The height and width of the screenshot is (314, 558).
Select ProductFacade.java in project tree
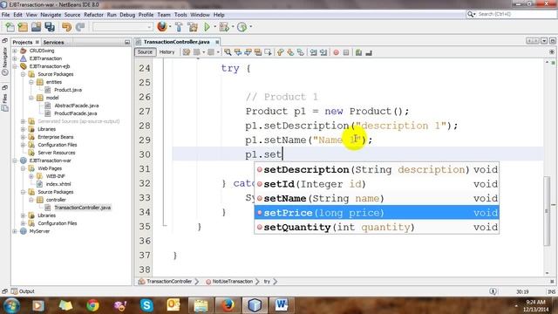(76, 113)
